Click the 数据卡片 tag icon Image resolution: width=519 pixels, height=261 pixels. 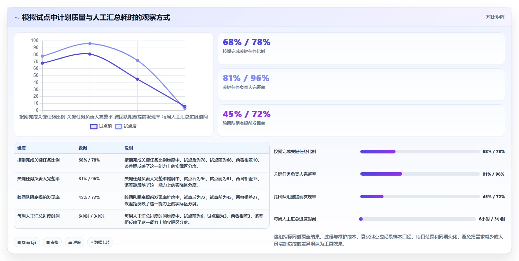(92, 242)
